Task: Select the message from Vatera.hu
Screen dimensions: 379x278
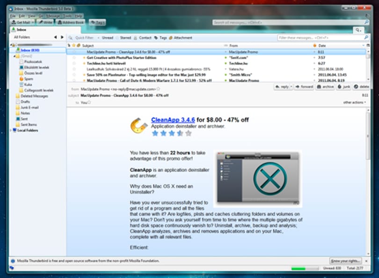Action: (x=216, y=69)
